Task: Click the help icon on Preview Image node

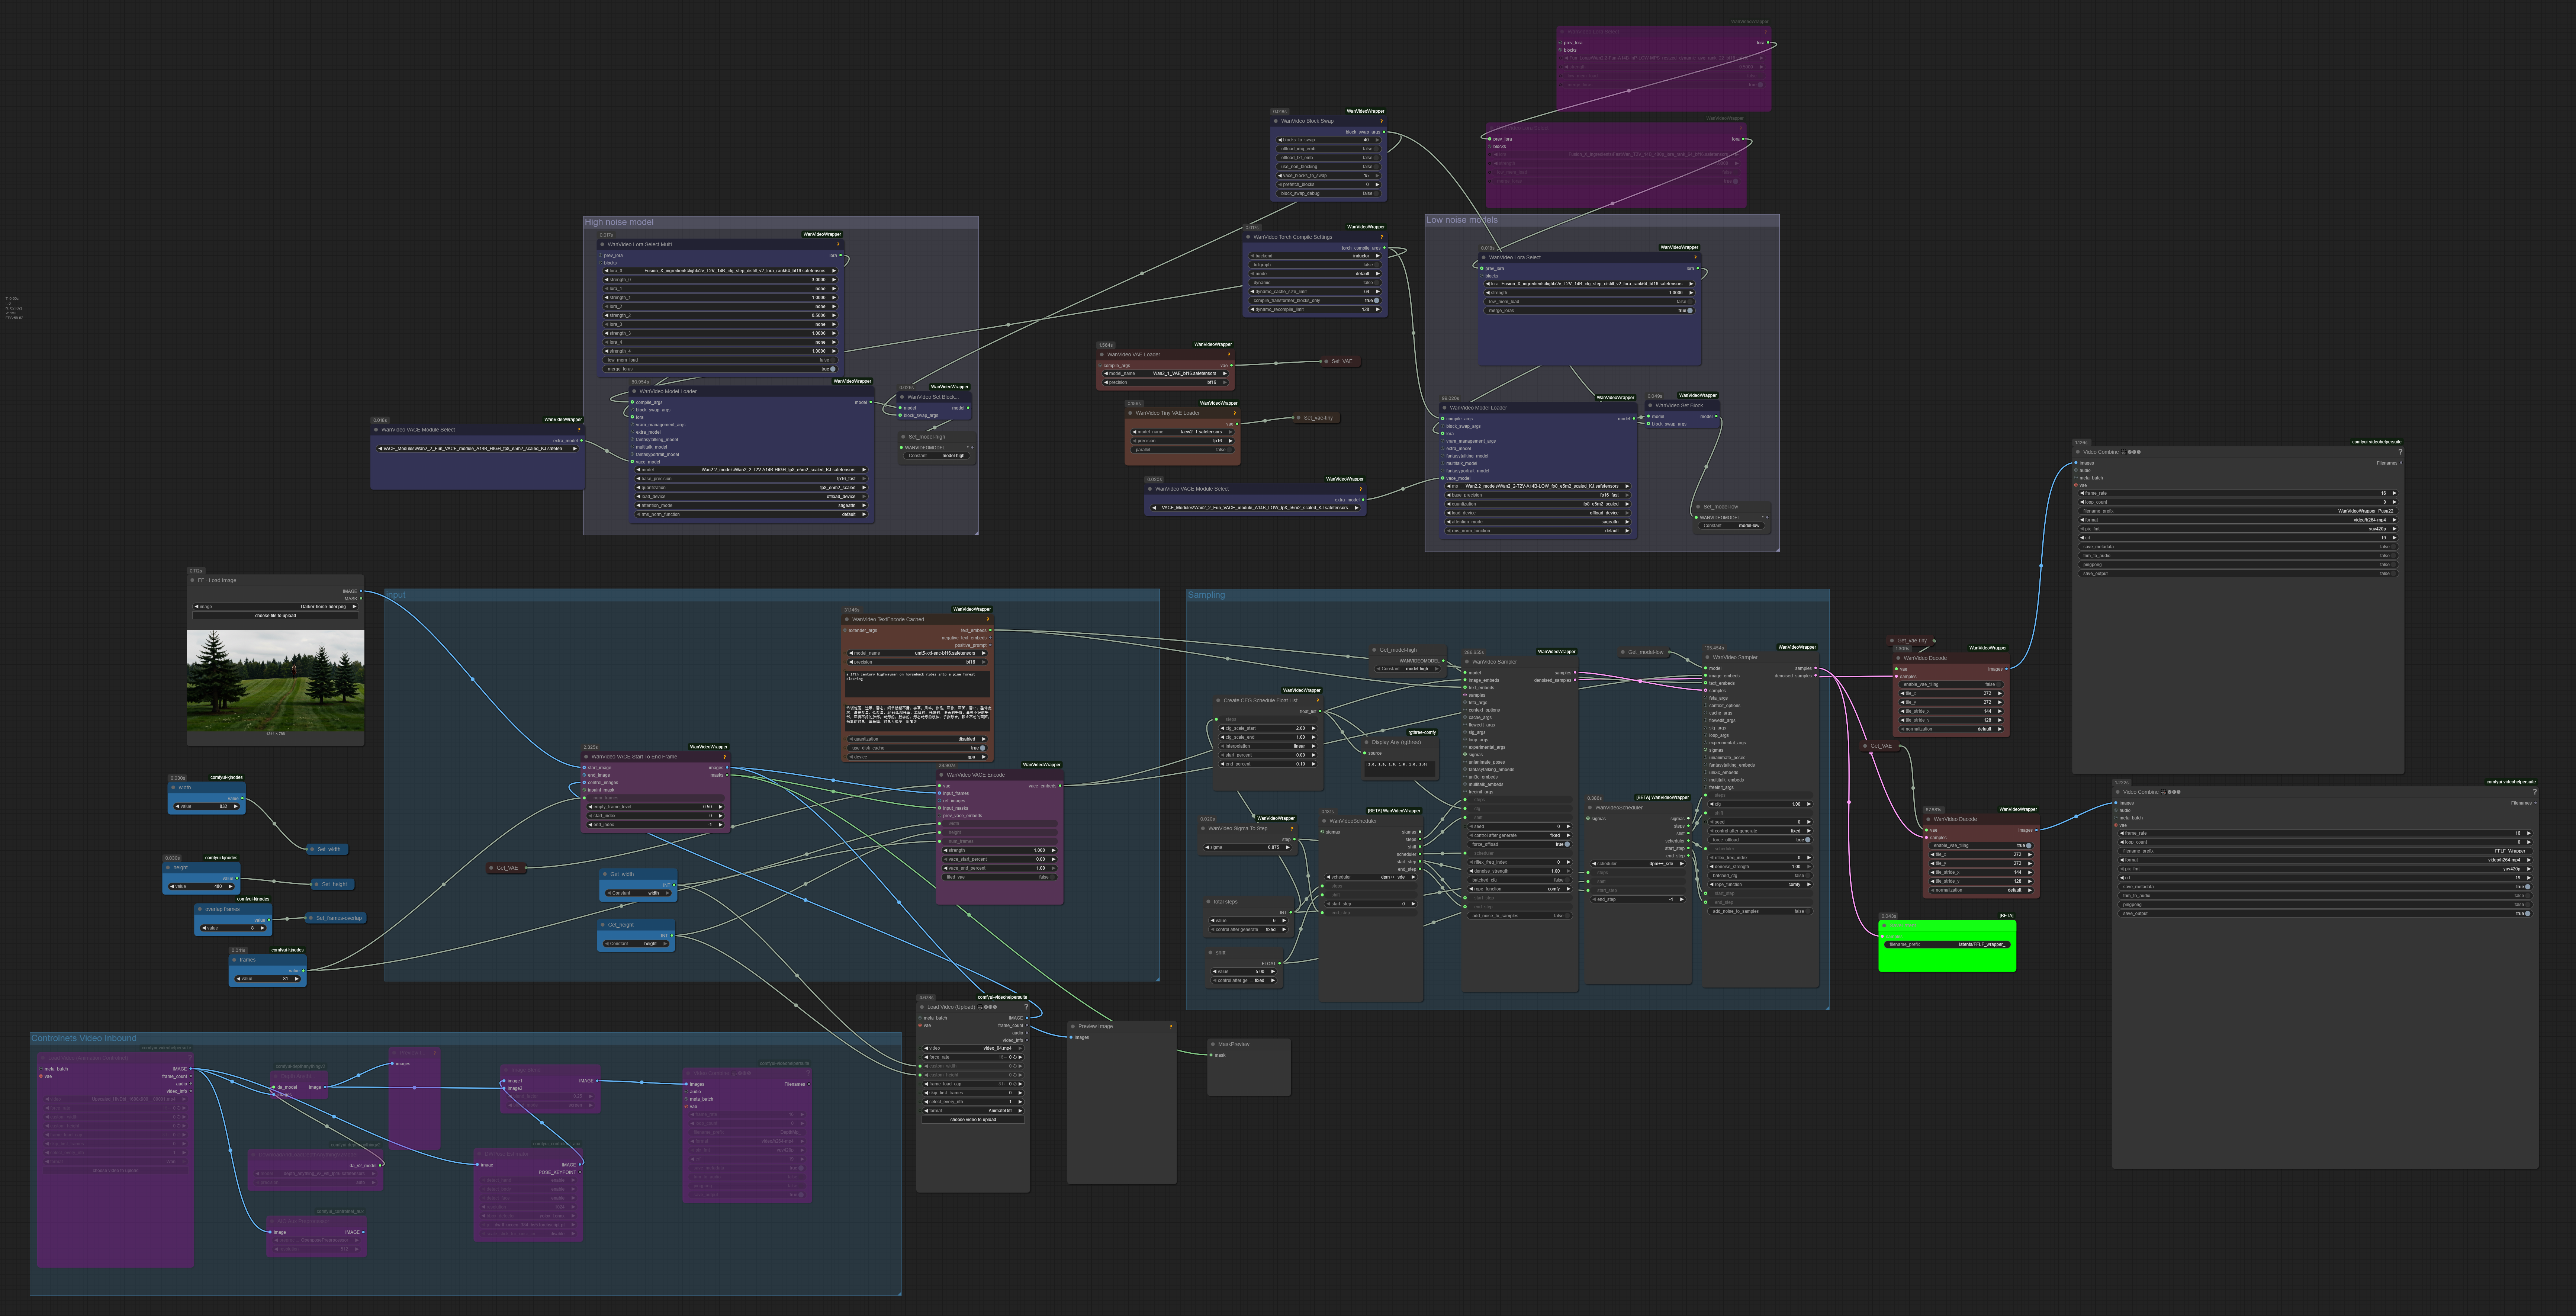Action: coord(1171,1027)
